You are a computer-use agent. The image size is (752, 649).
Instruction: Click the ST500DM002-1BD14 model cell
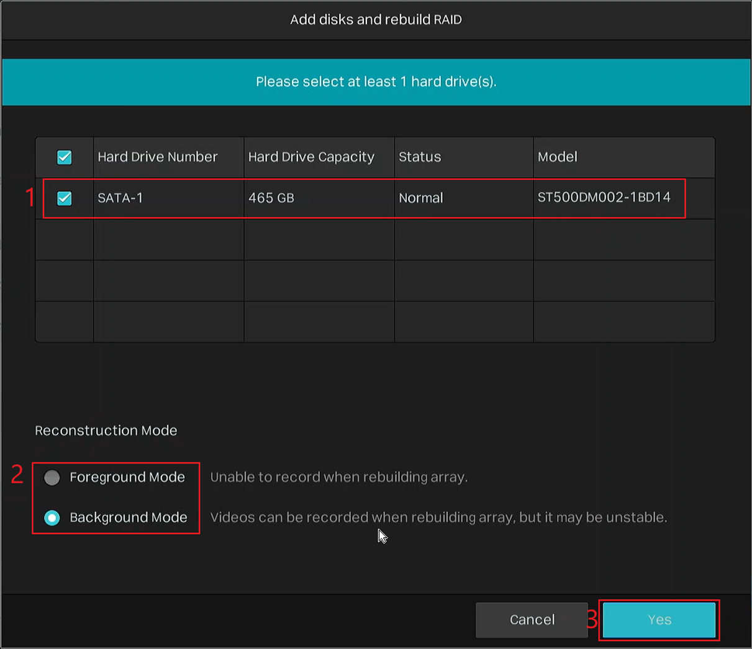[x=624, y=199]
